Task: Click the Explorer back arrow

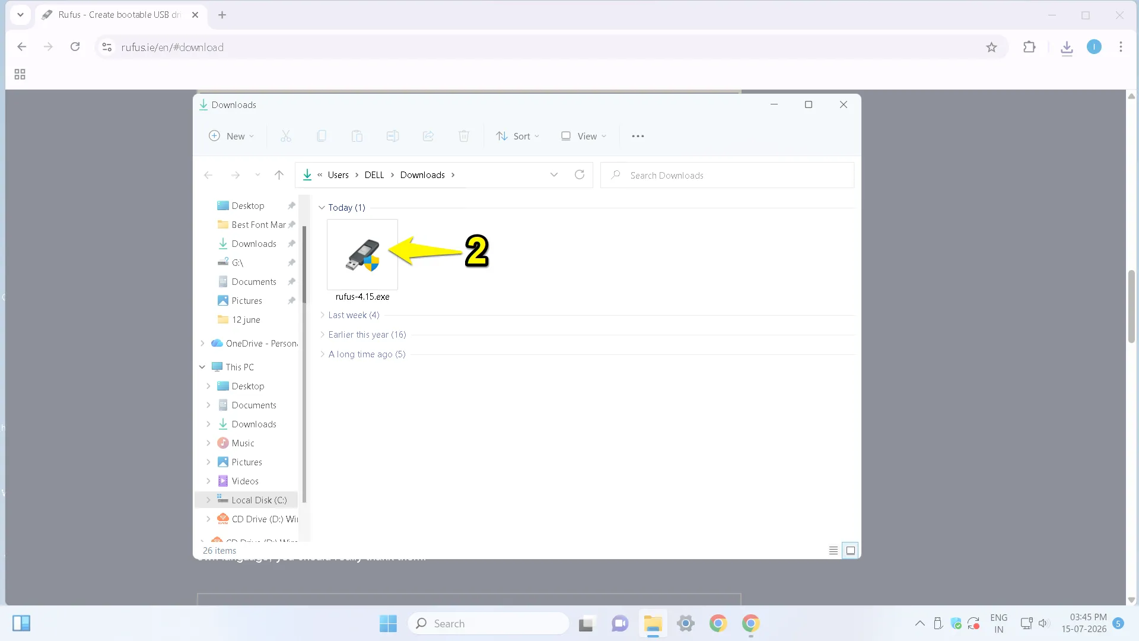Action: point(208,174)
